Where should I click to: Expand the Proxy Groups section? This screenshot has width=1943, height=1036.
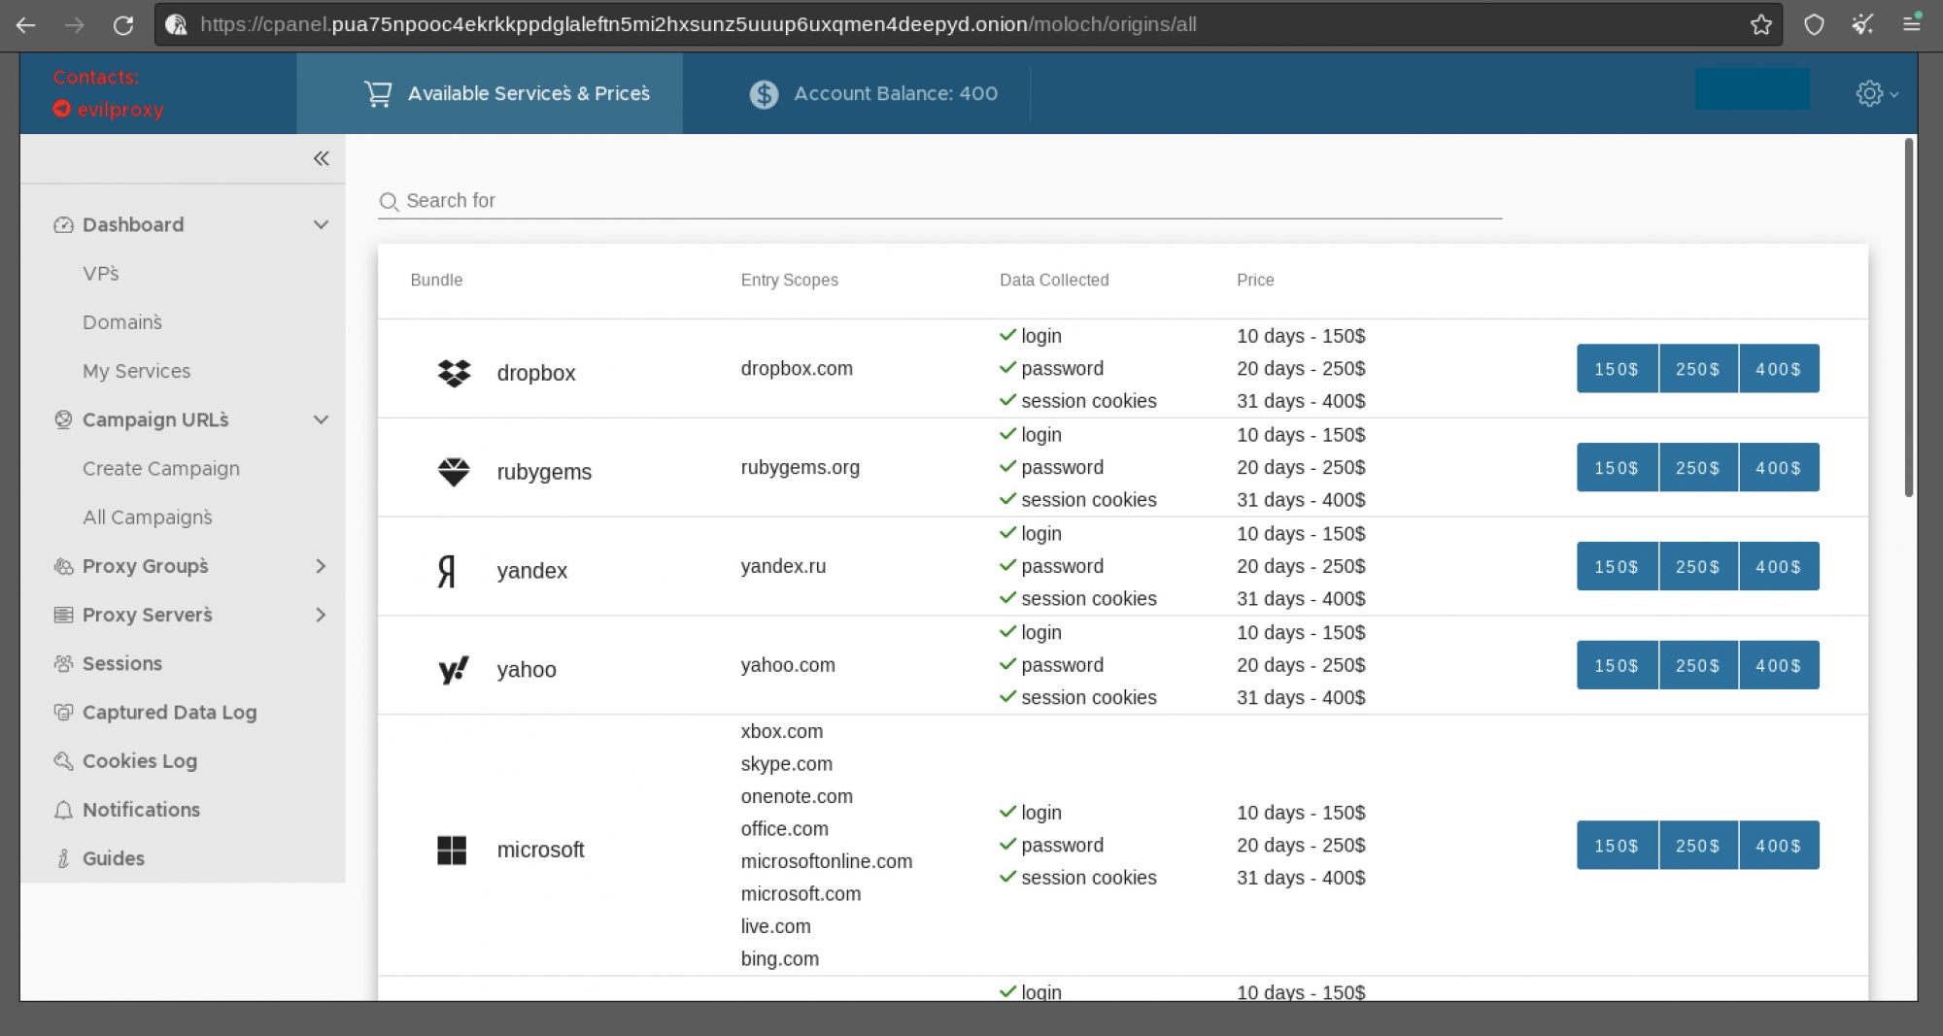321,566
